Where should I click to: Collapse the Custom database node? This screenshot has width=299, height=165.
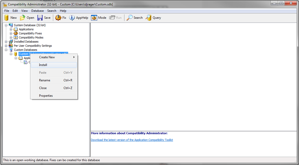pyautogui.click(x=11, y=54)
